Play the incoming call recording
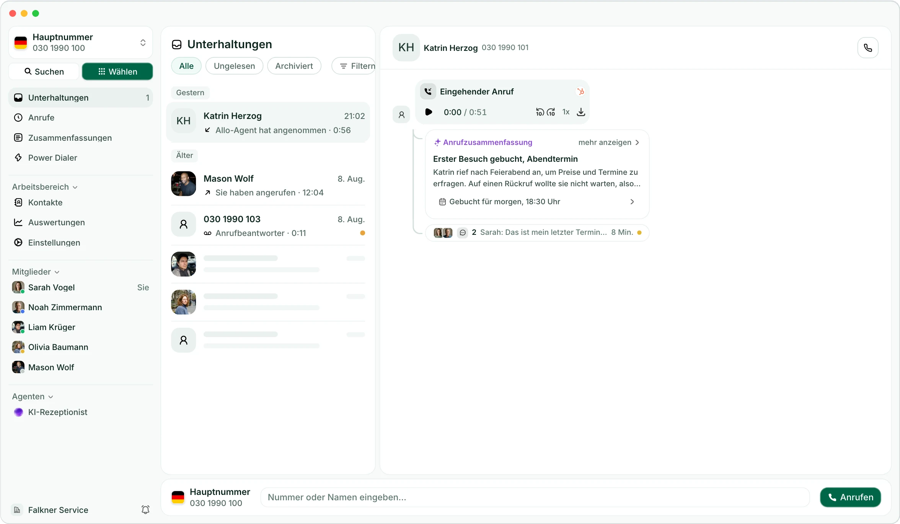900x524 pixels. point(429,112)
